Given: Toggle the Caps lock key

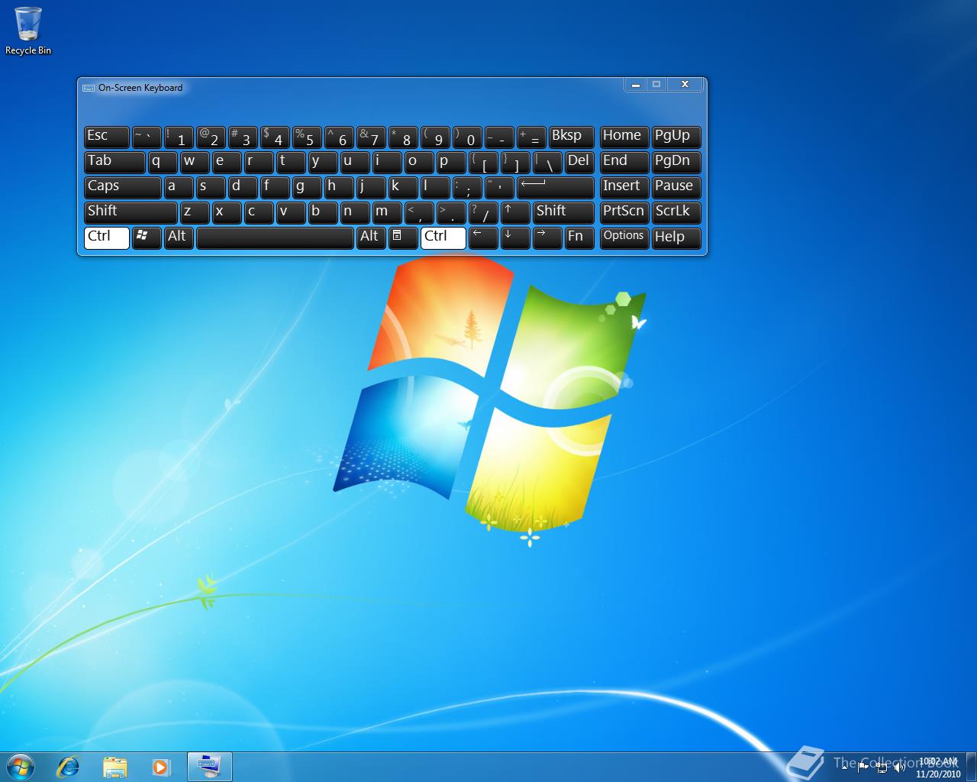Looking at the screenshot, I should pos(122,187).
